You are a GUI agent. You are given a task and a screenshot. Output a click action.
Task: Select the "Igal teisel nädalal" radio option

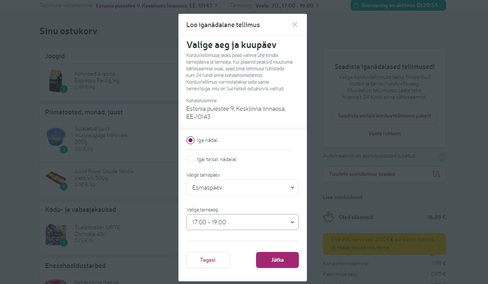click(x=190, y=159)
